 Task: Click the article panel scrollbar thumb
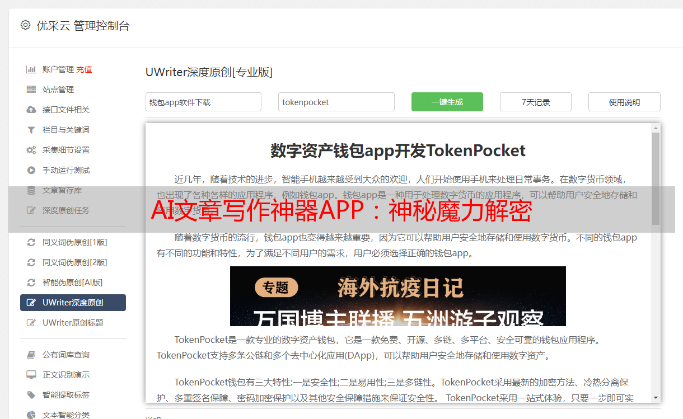coord(656,178)
